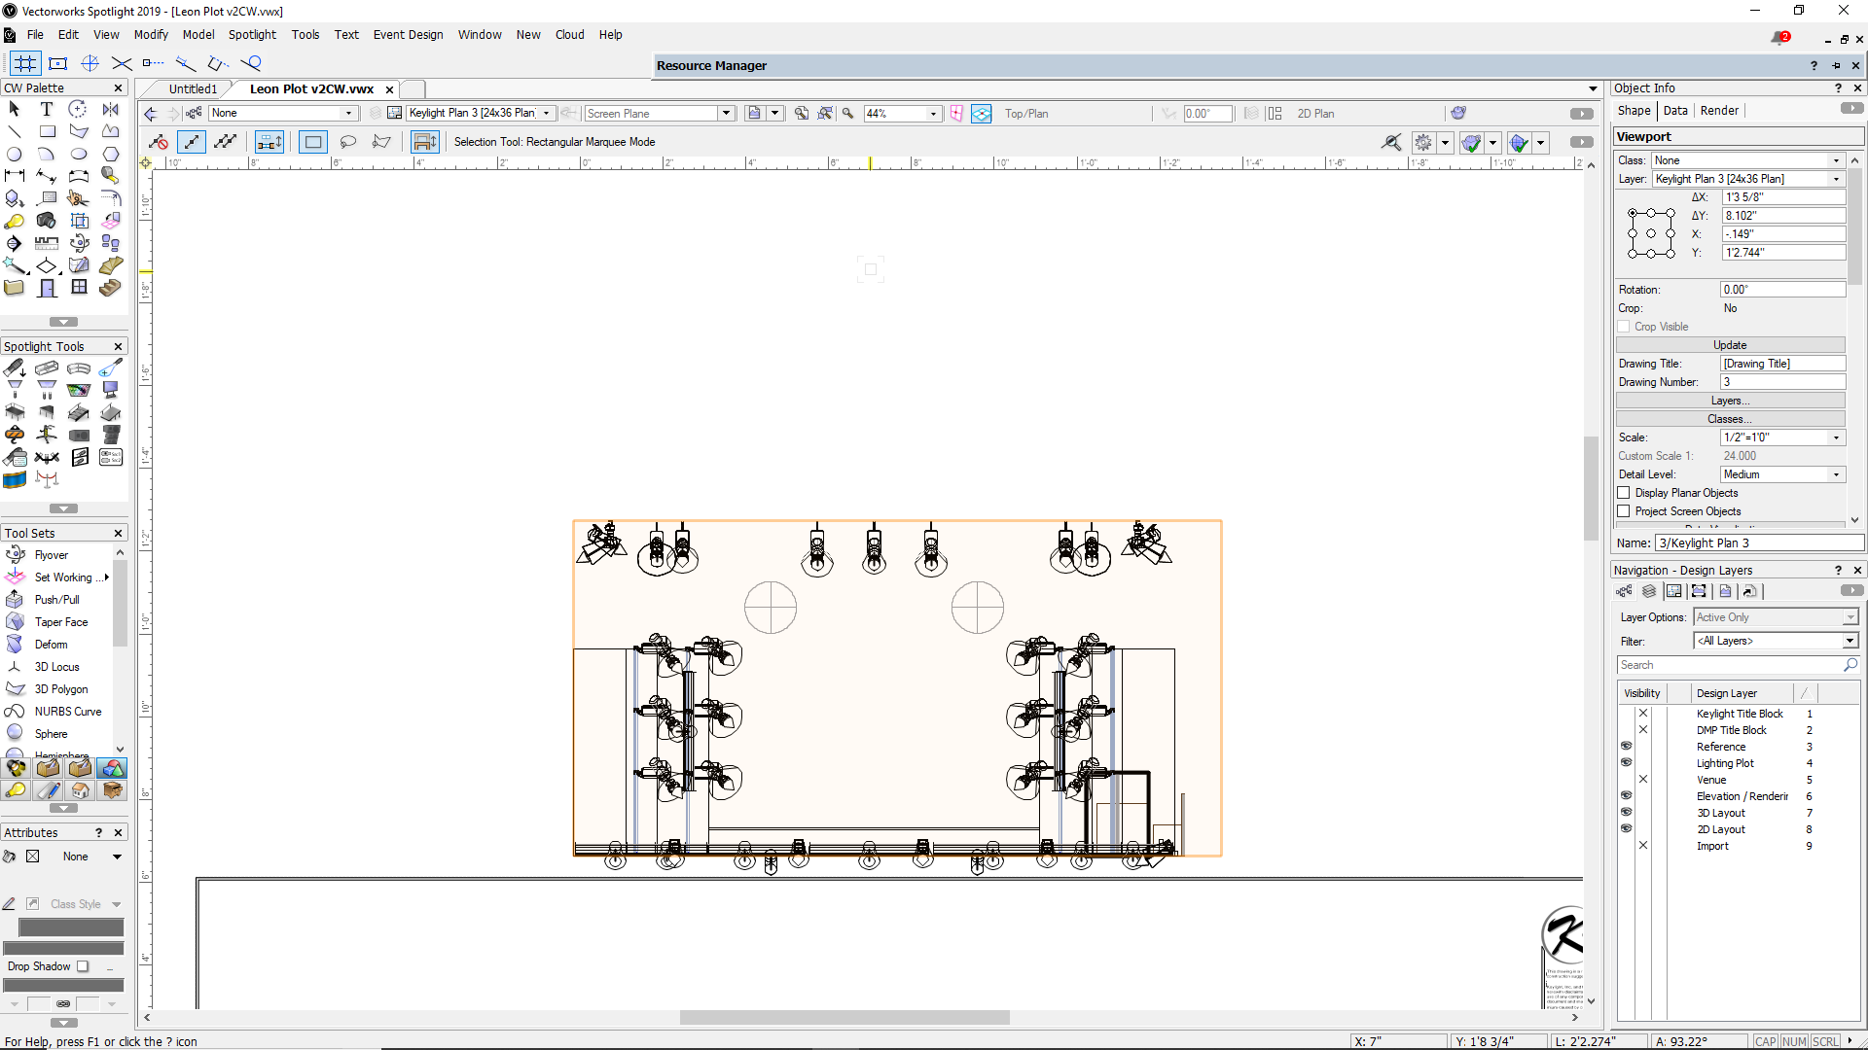This screenshot has width=1868, height=1050.
Task: Pick the Lighting Instrument tool in Spotlight Tools
Action: 14,368
